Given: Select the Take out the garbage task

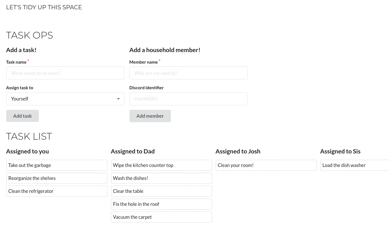Looking at the screenshot, I should 57,165.
